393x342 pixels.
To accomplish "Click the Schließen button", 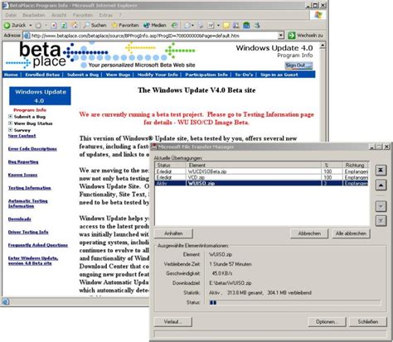I will tap(368, 321).
